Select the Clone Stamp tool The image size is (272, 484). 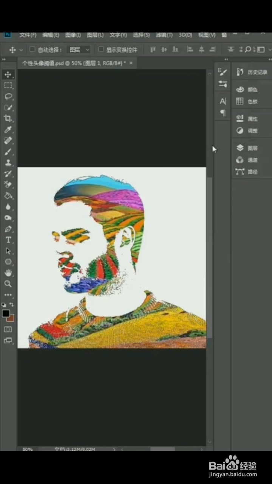coord(8,163)
